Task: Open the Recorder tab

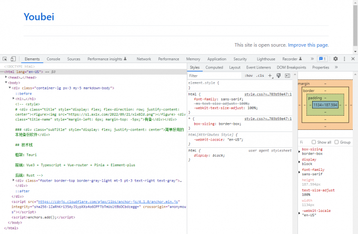Action: click(x=292, y=59)
